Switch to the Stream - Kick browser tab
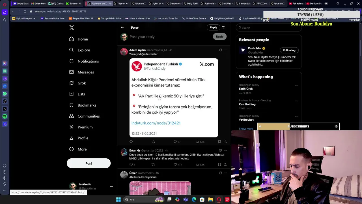Image resolution: width=362 pixels, height=204 pixels. click(73, 4)
